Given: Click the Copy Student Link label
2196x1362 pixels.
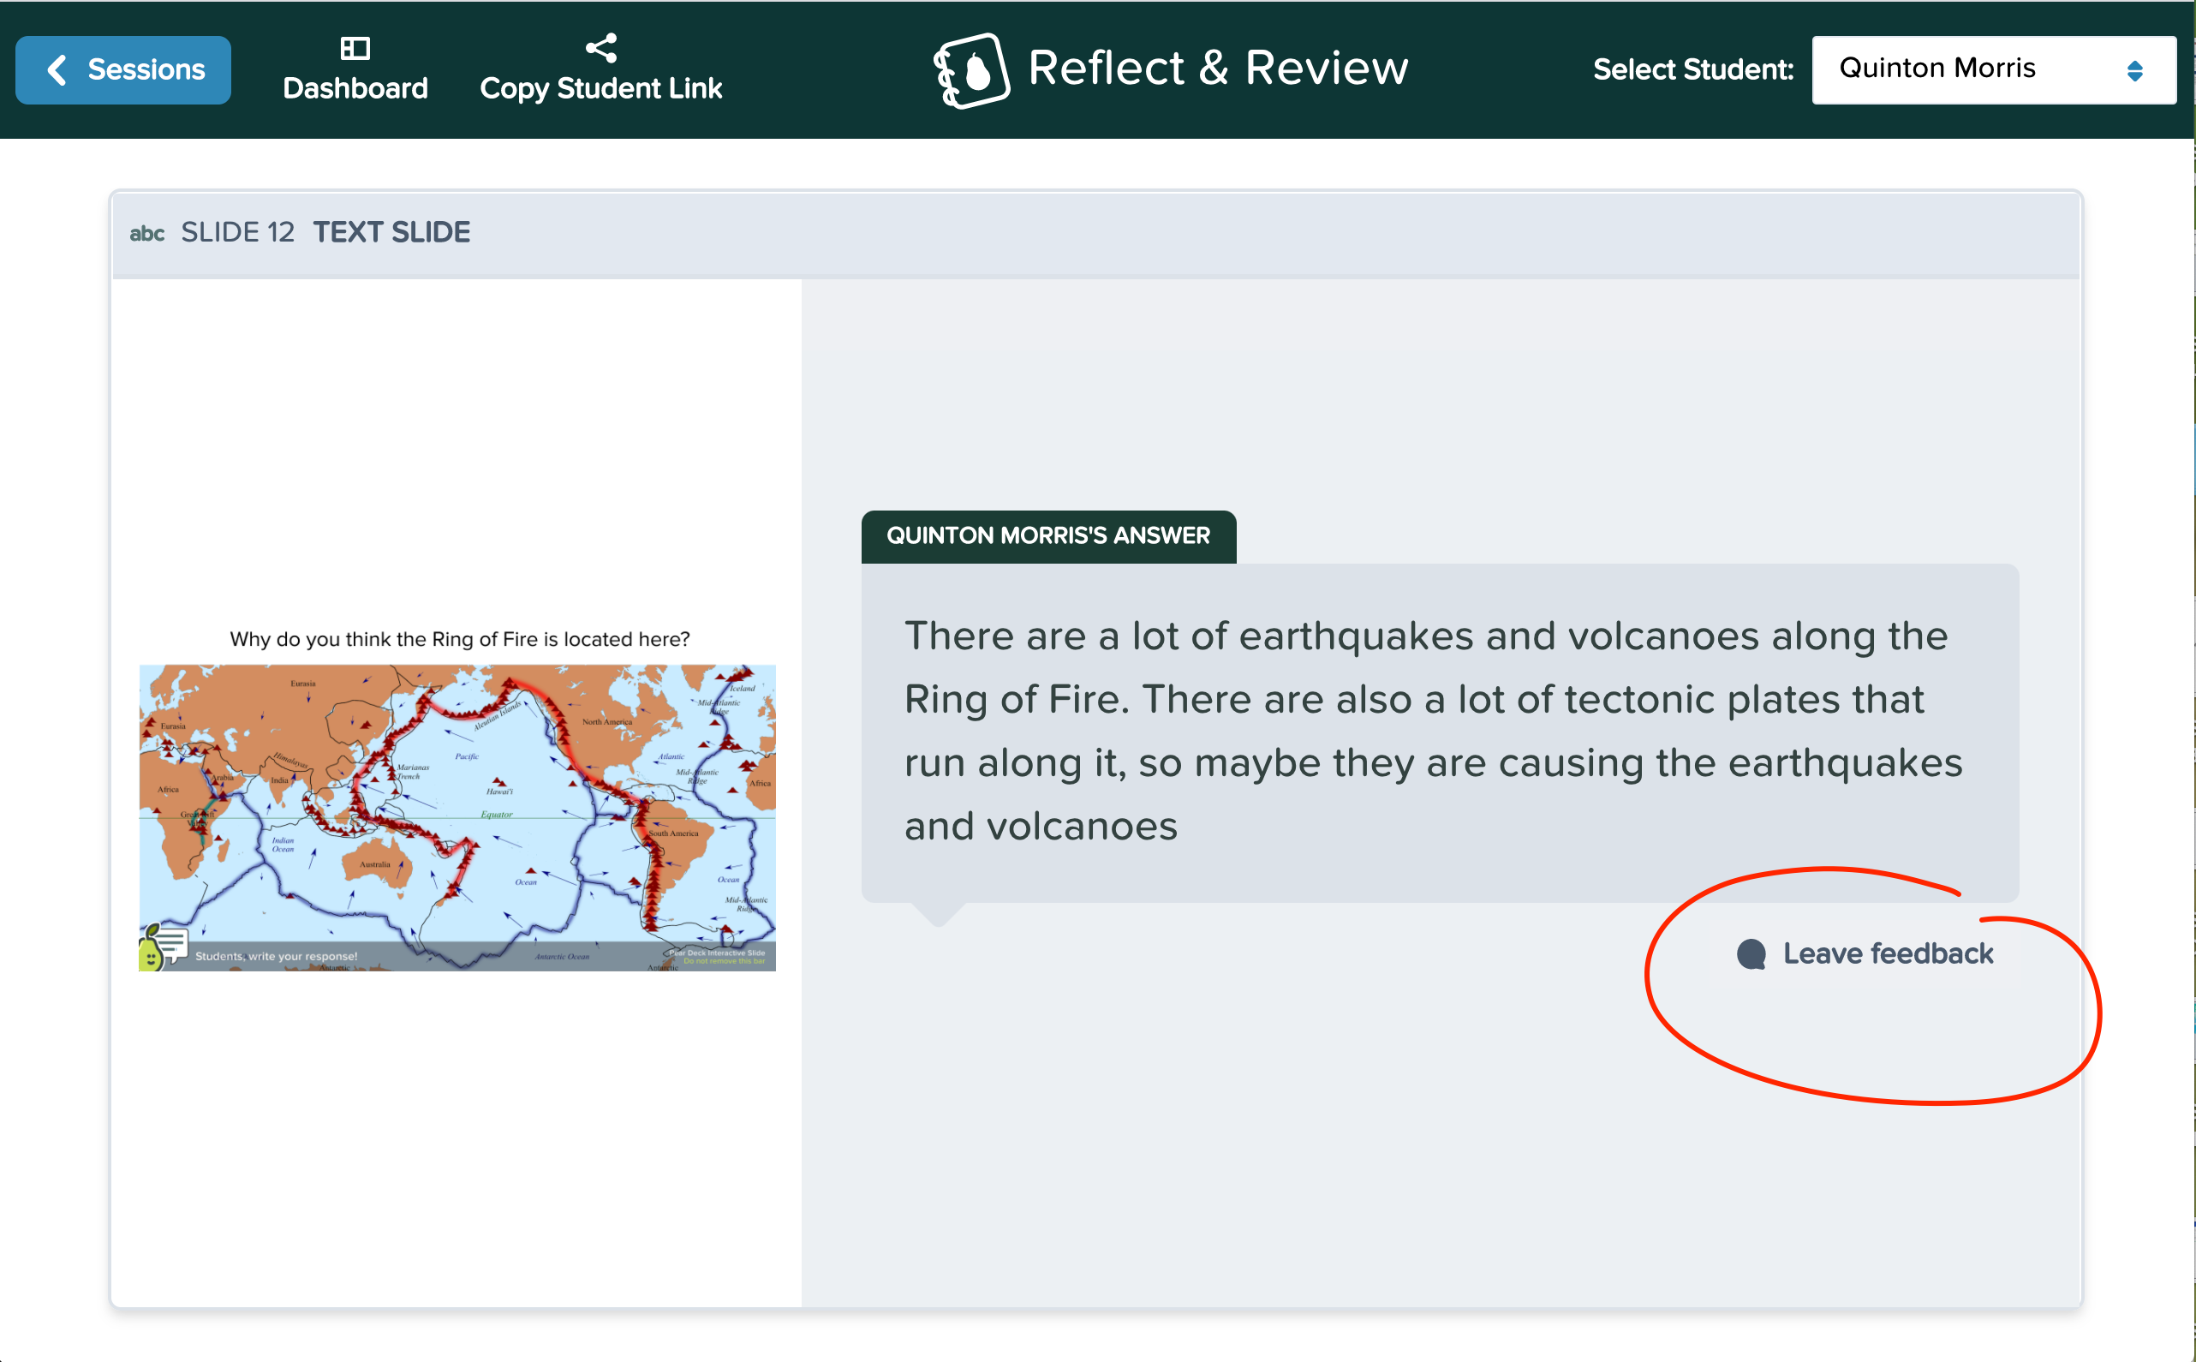Looking at the screenshot, I should (601, 87).
